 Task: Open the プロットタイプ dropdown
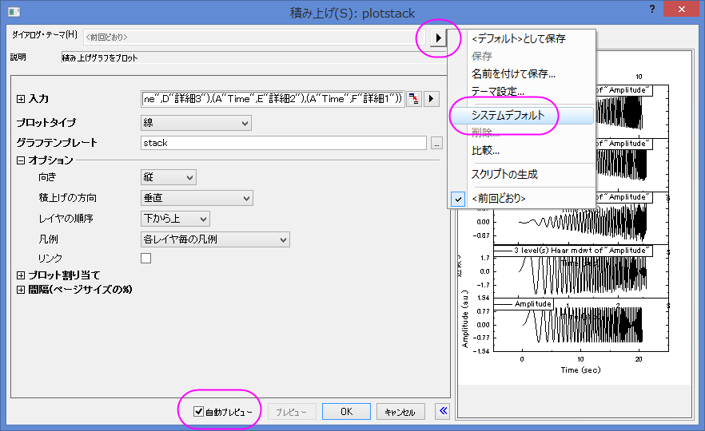pos(196,123)
